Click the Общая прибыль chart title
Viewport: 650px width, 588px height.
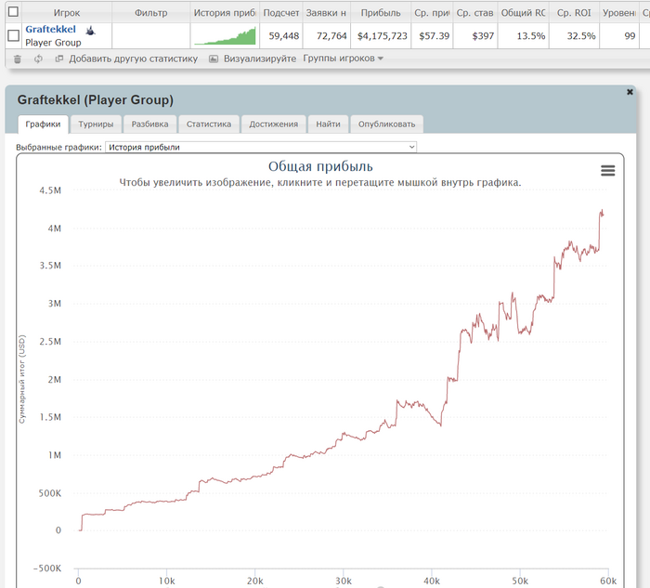pyautogui.click(x=320, y=166)
